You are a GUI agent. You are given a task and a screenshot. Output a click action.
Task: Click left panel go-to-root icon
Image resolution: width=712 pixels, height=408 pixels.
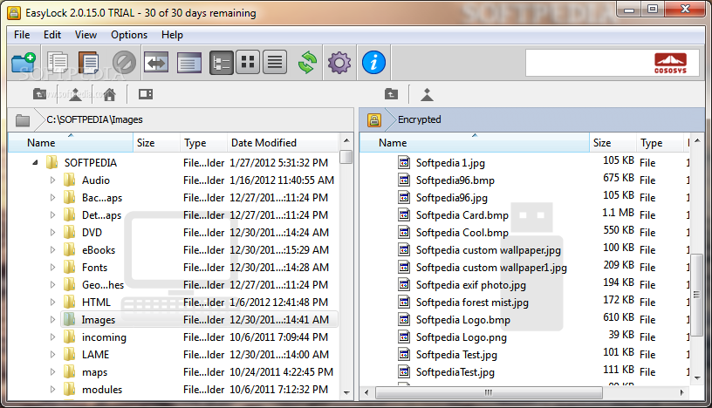pyautogui.click(x=75, y=94)
